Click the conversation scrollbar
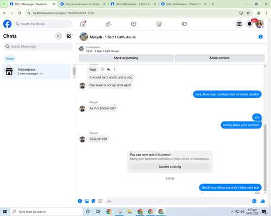Image resolution: width=271 pixels, height=216 pixels. (x=265, y=158)
